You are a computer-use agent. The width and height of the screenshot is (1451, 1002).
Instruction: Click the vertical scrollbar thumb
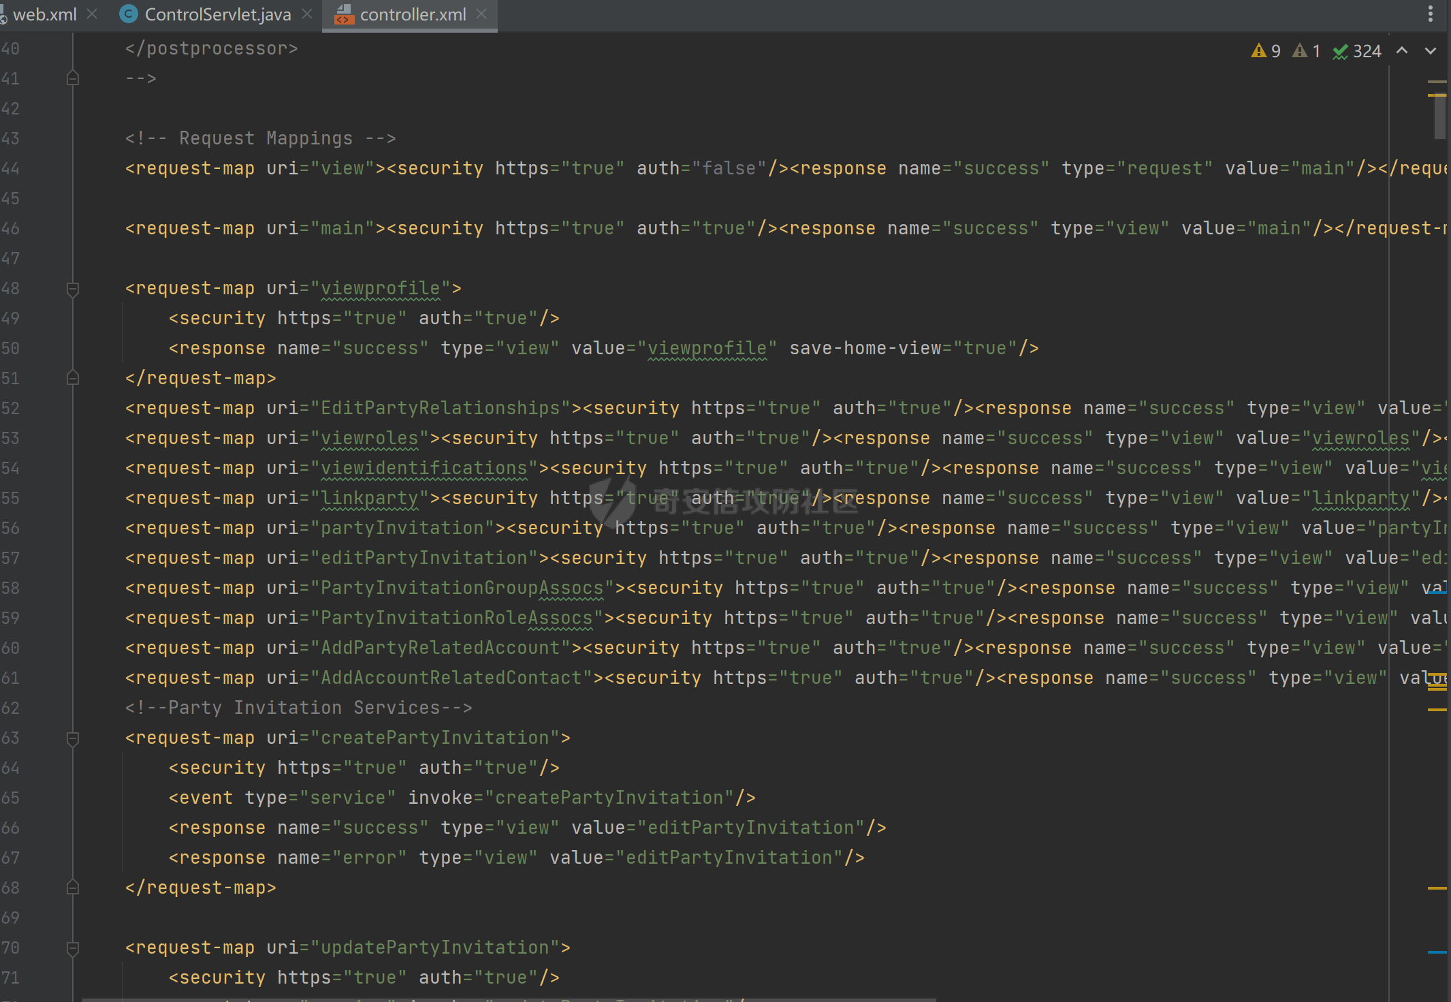(1439, 116)
